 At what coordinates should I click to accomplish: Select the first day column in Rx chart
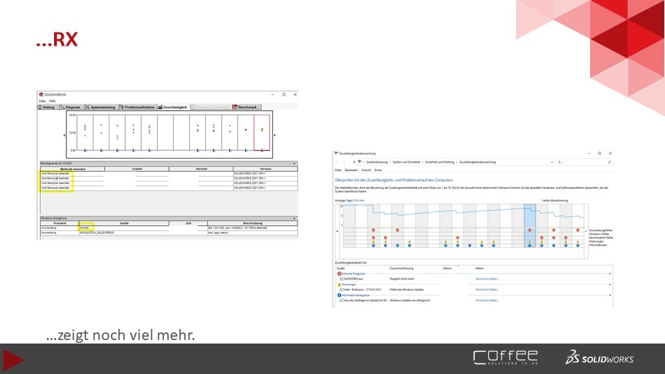coord(85,133)
